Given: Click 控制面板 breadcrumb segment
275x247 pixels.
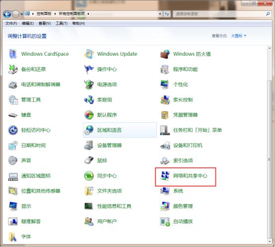Looking at the screenshot, I should tap(44, 14).
